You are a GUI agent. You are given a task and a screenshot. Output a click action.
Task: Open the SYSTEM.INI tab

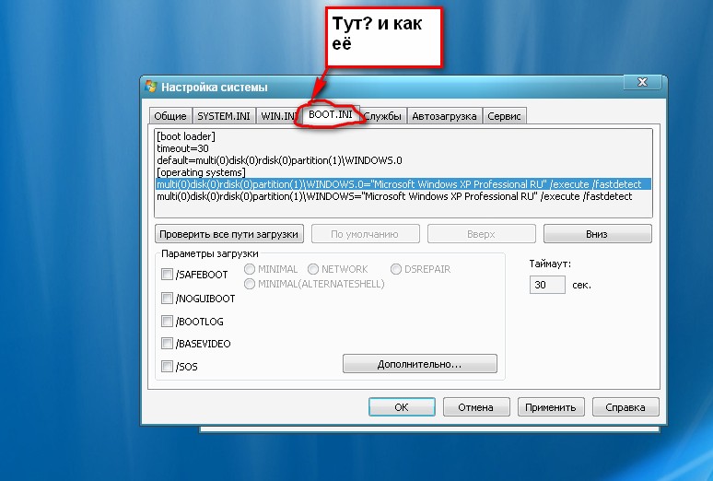point(224,116)
